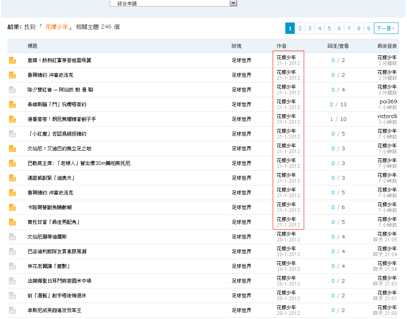The height and width of the screenshot is (319, 407).
Task: Click last poster victorclli
Action: (387, 116)
